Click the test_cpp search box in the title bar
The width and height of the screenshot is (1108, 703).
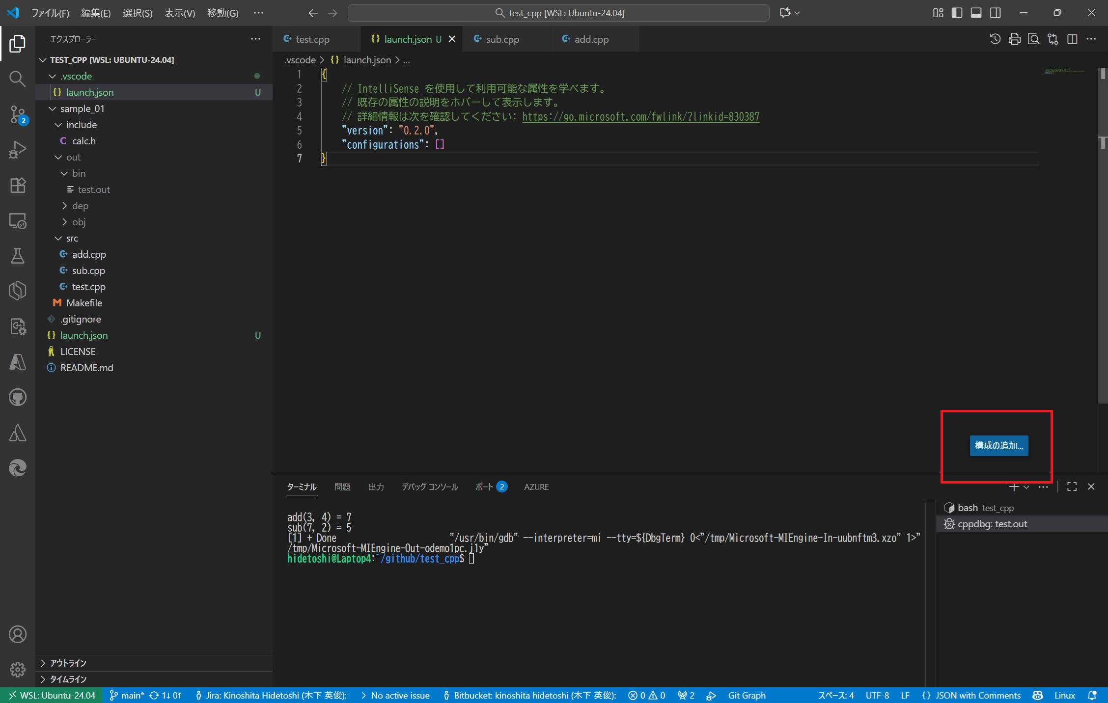click(x=559, y=13)
